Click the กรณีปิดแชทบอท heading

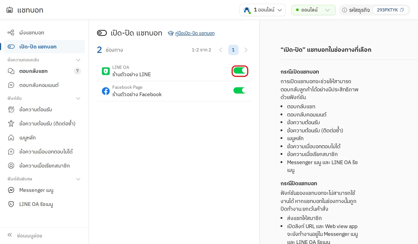click(x=299, y=183)
